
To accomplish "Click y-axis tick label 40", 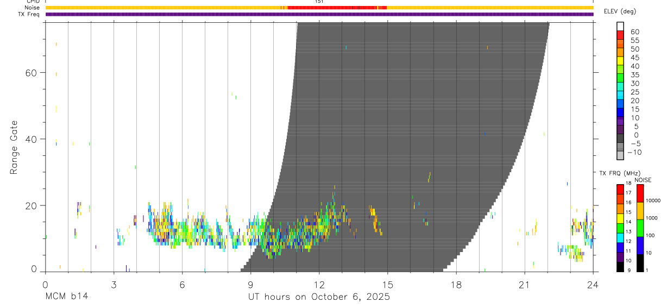I will [x=30, y=139].
